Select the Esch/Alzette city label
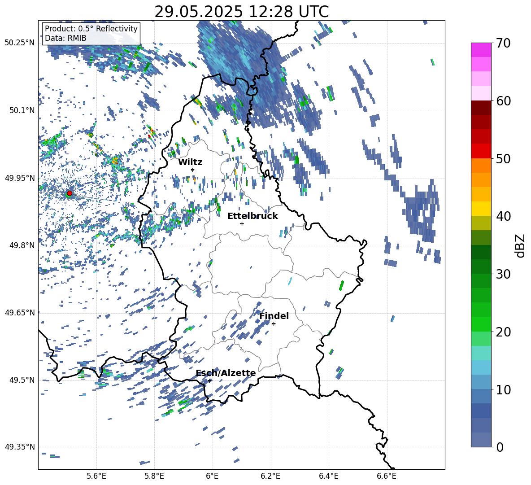Image resolution: width=531 pixels, height=485 pixels. 226,373
